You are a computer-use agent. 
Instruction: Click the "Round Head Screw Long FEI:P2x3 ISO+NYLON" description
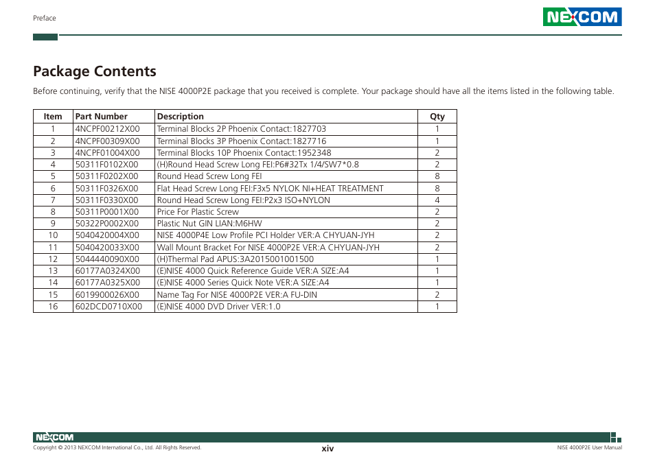[244, 200]
